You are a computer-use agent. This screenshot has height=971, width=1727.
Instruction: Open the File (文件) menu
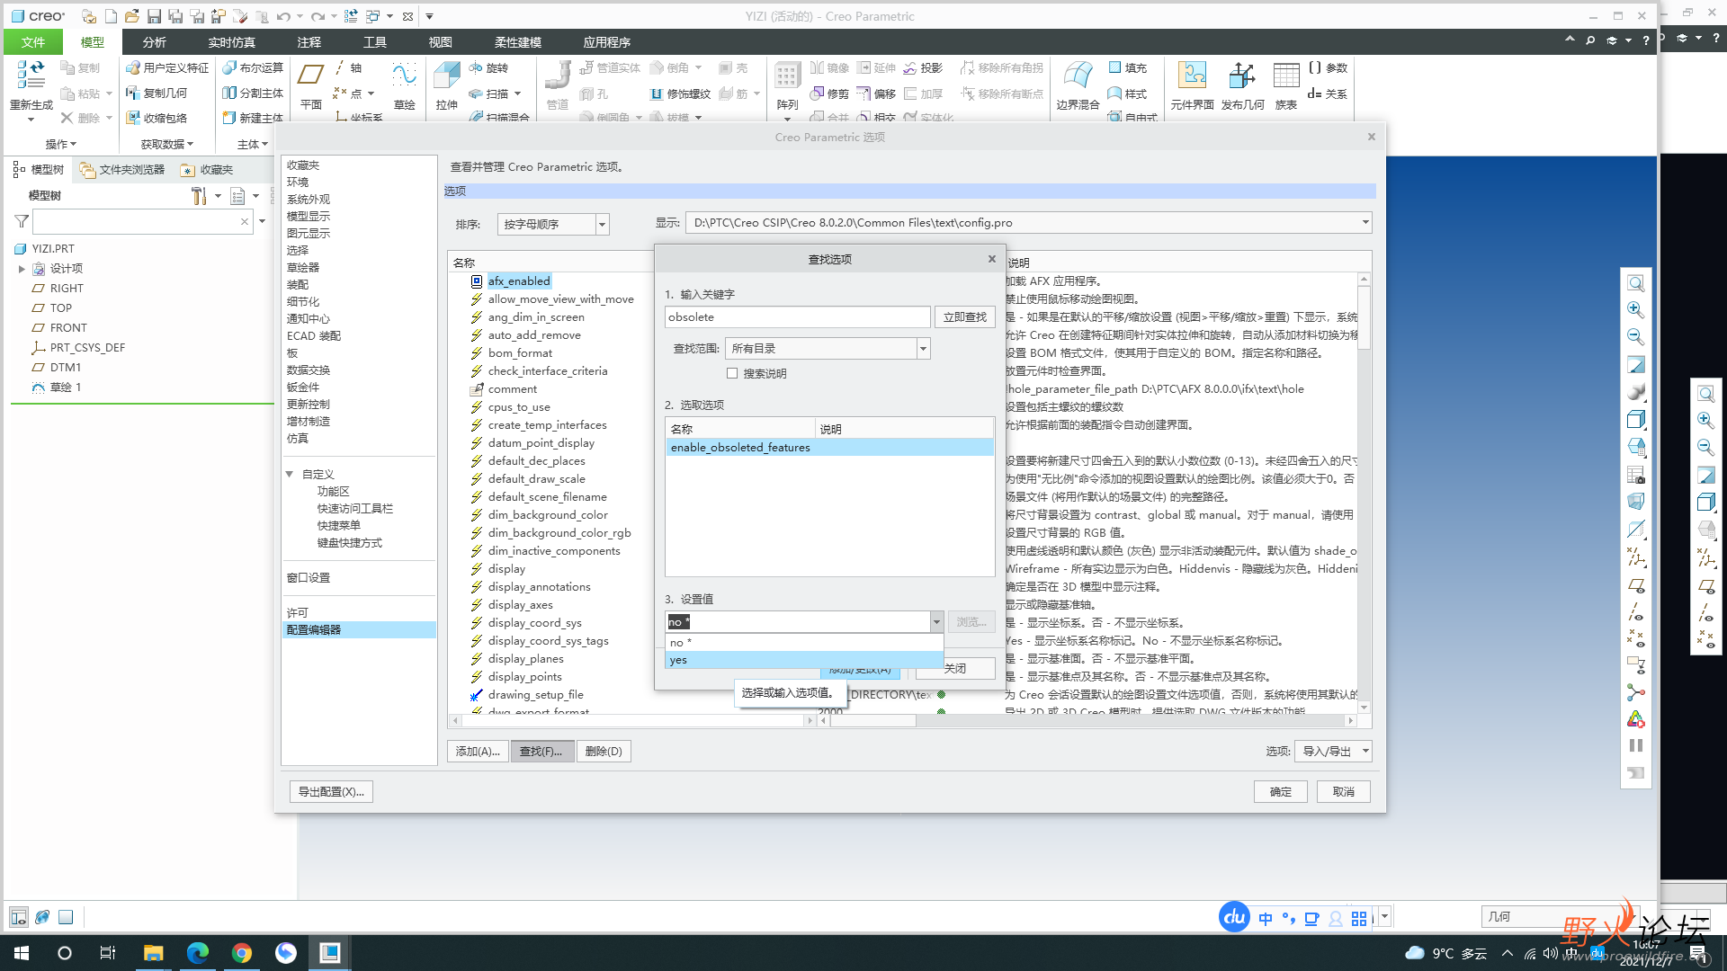(x=33, y=42)
